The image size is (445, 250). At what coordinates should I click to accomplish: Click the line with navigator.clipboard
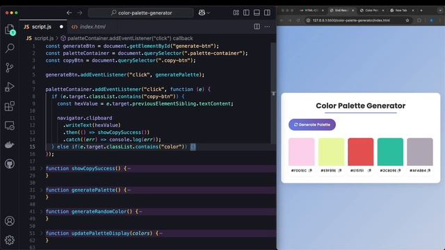point(85,118)
